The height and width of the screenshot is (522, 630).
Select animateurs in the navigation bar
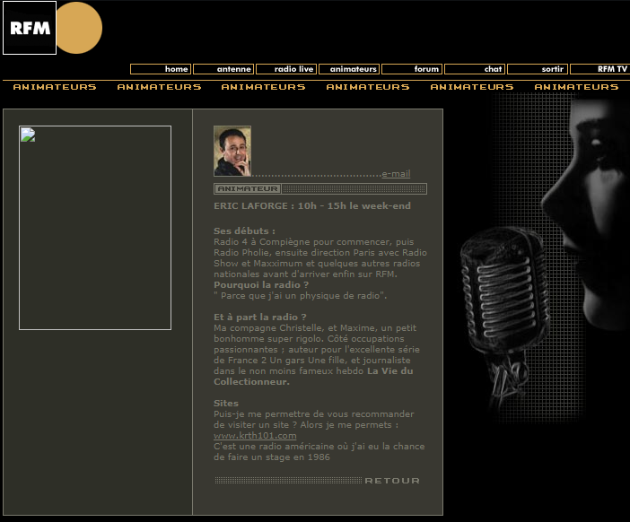tap(349, 69)
